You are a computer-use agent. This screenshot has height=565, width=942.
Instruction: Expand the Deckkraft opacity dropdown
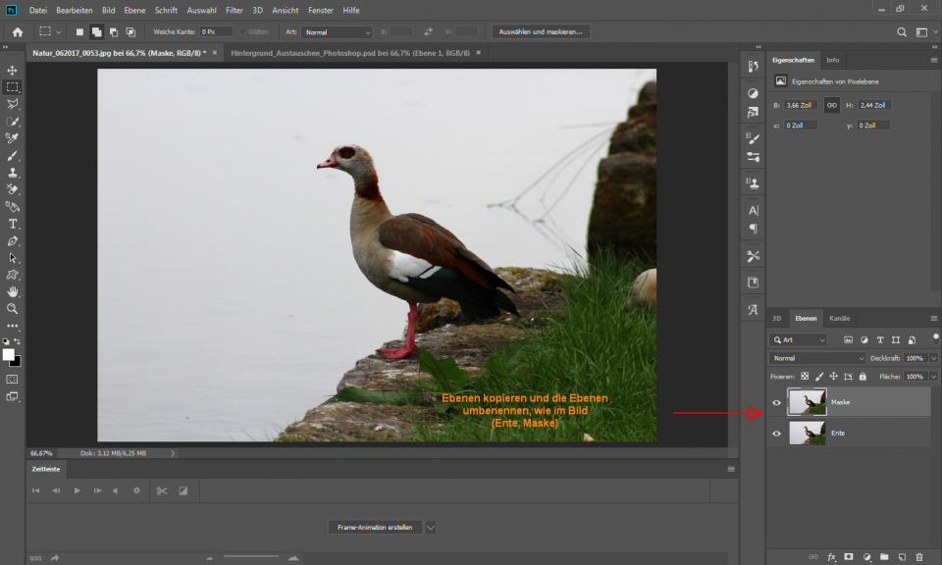click(x=932, y=358)
